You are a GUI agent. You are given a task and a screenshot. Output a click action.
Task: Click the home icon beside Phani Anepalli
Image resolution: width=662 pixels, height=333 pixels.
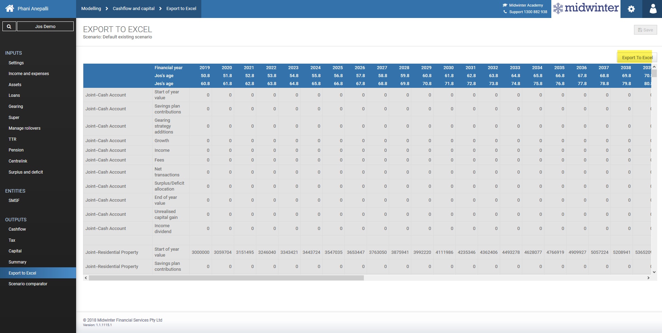click(x=10, y=8)
